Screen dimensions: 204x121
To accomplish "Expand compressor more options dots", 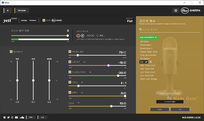I will 82,92.
